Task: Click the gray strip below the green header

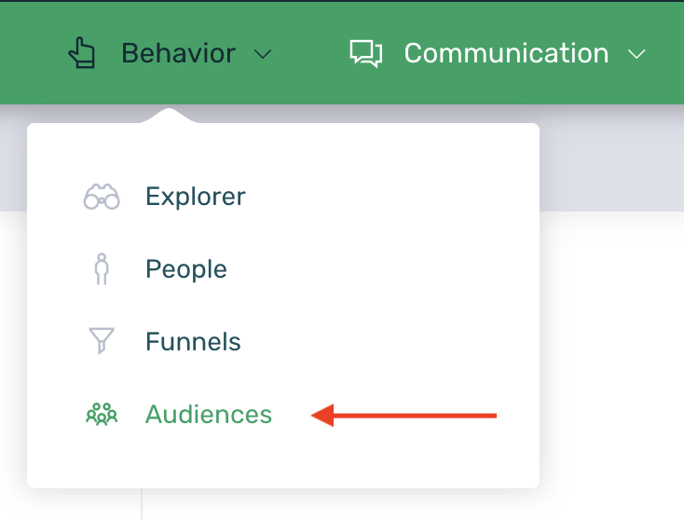Action: coord(610,158)
